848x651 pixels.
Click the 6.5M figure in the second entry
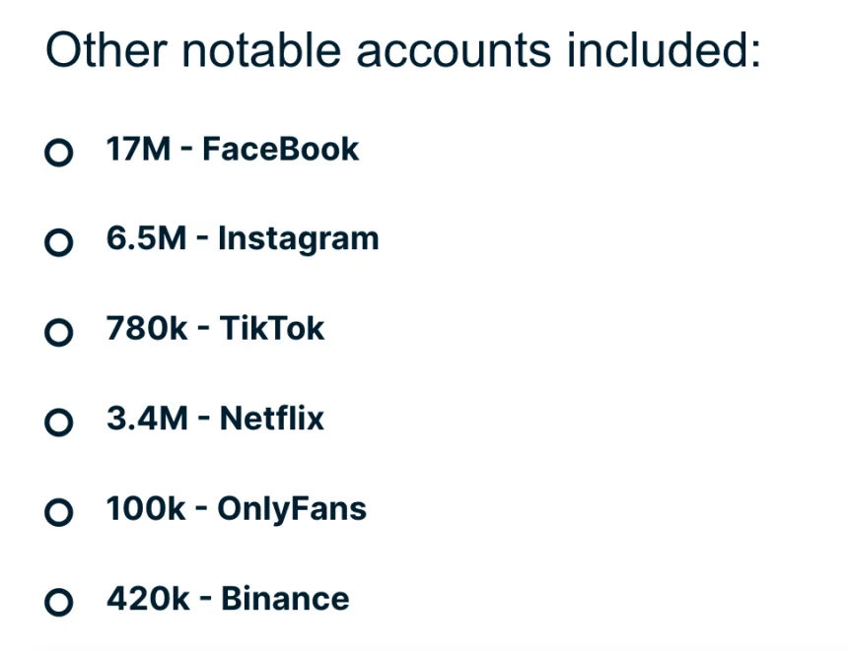point(146,239)
